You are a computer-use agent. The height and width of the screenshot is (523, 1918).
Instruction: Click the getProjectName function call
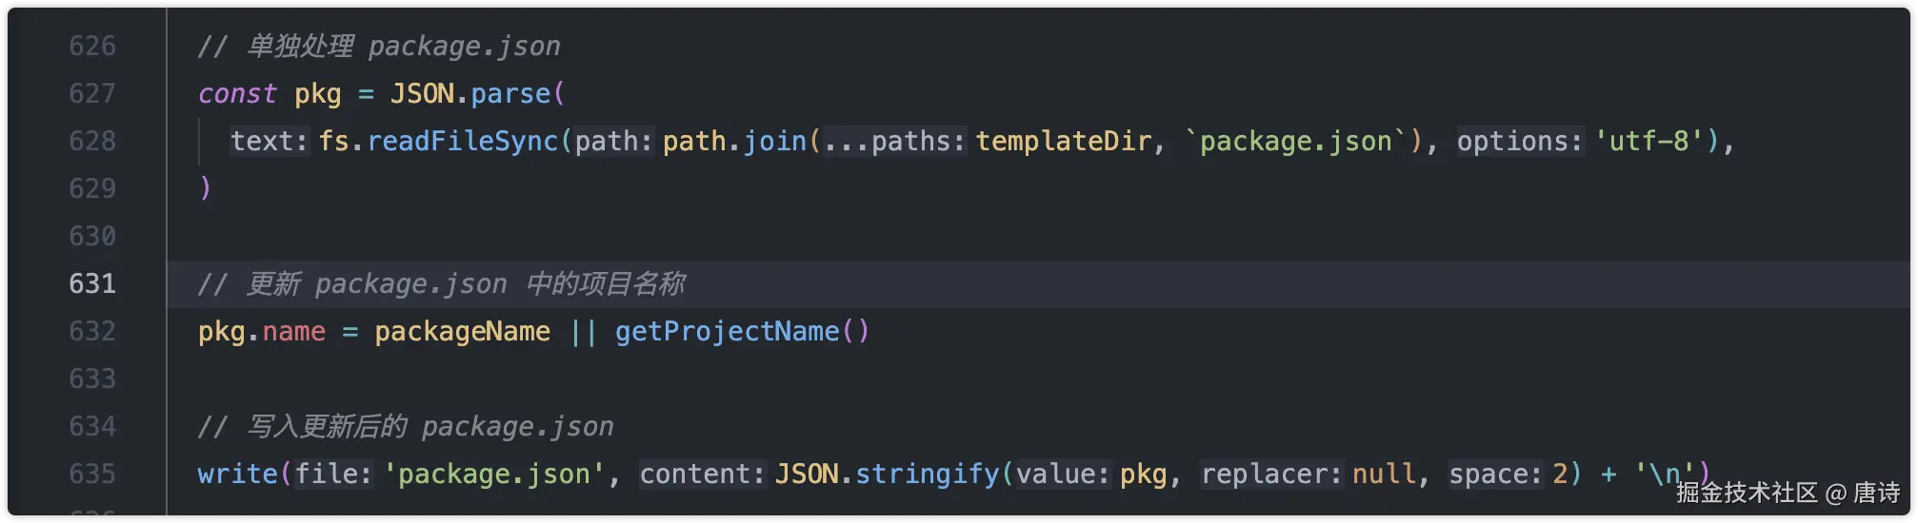click(x=727, y=331)
